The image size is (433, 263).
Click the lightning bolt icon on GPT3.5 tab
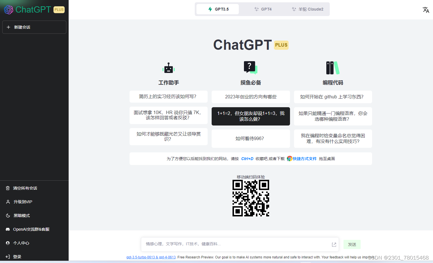click(210, 9)
